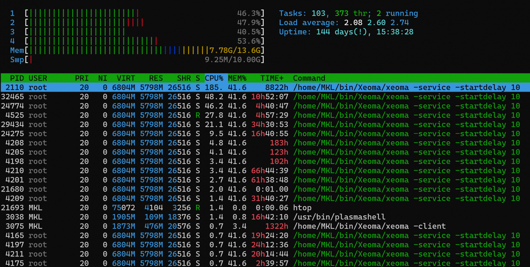Screen dimensions: 530x267
Task: Sort processes by the MEM% column
Action: pos(237,78)
